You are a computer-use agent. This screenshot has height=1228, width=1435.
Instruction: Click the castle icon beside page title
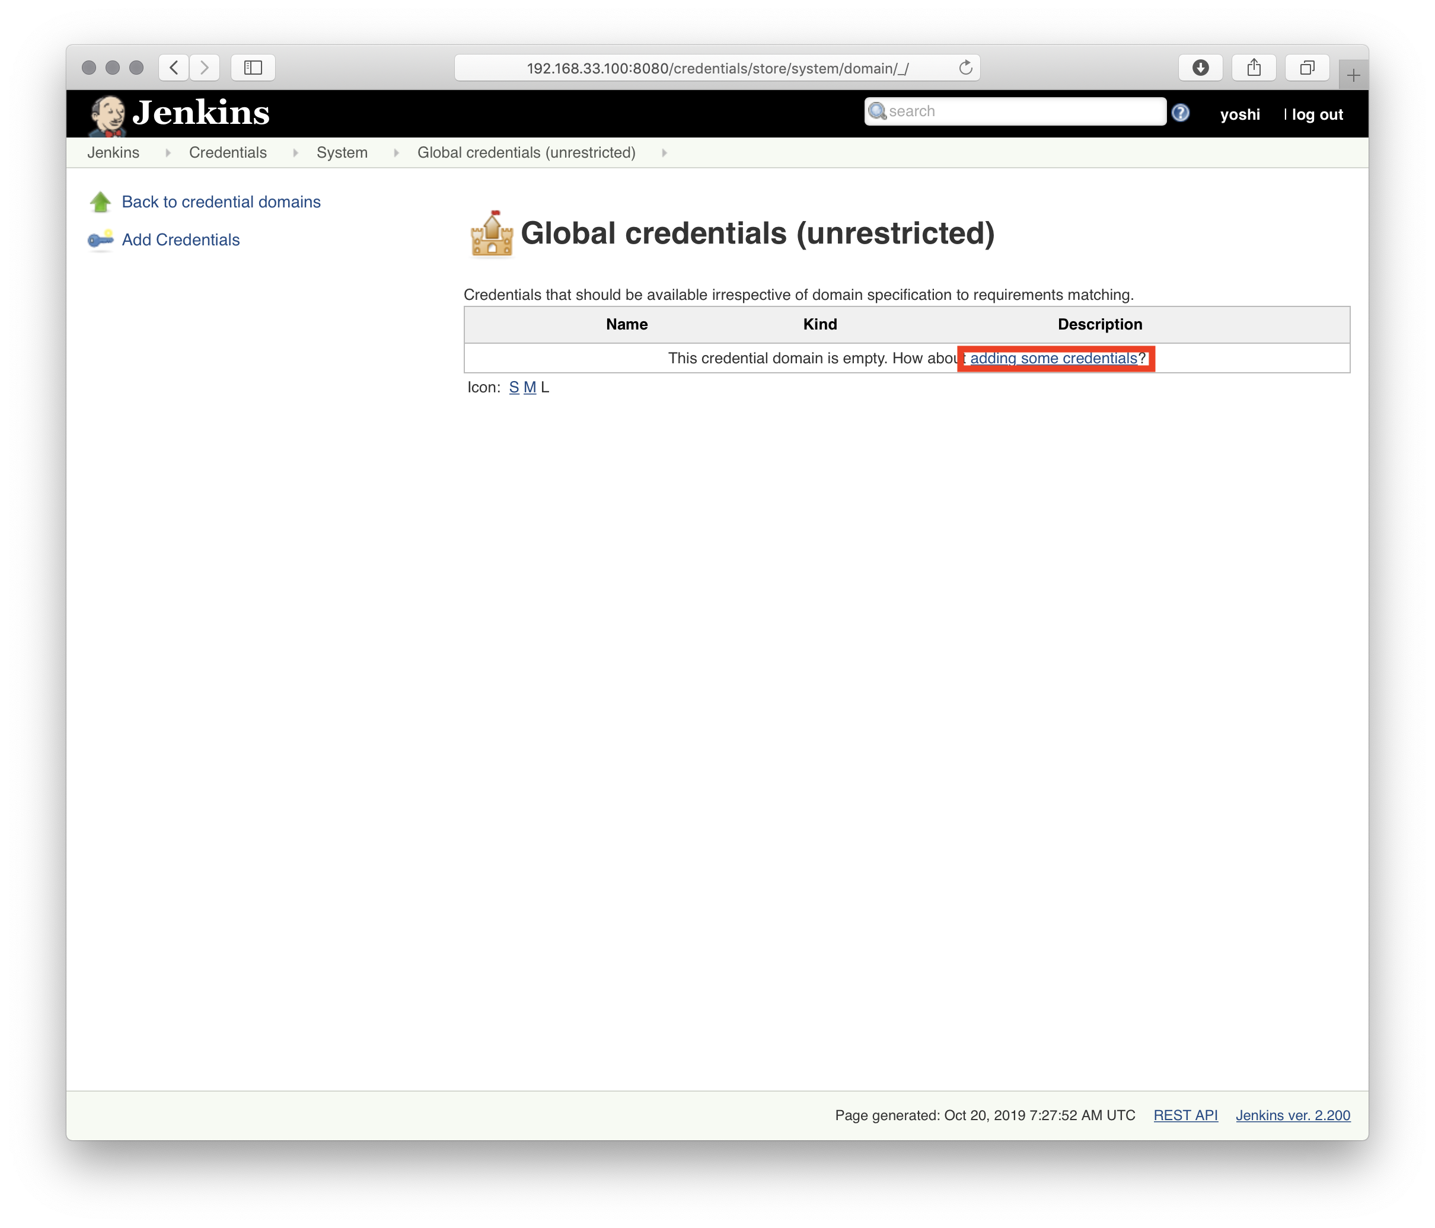click(x=492, y=234)
